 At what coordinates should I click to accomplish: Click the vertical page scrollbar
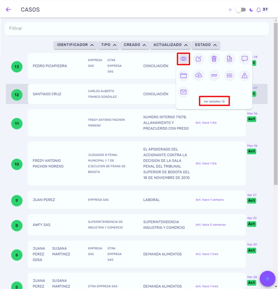point(275,103)
